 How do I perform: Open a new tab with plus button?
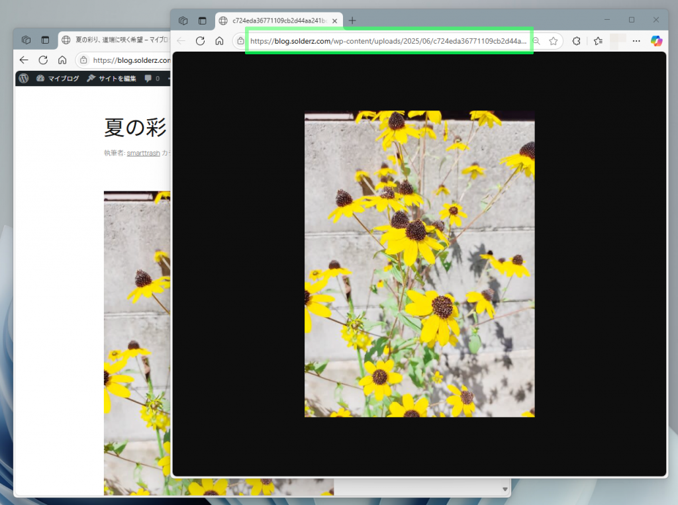pos(352,21)
